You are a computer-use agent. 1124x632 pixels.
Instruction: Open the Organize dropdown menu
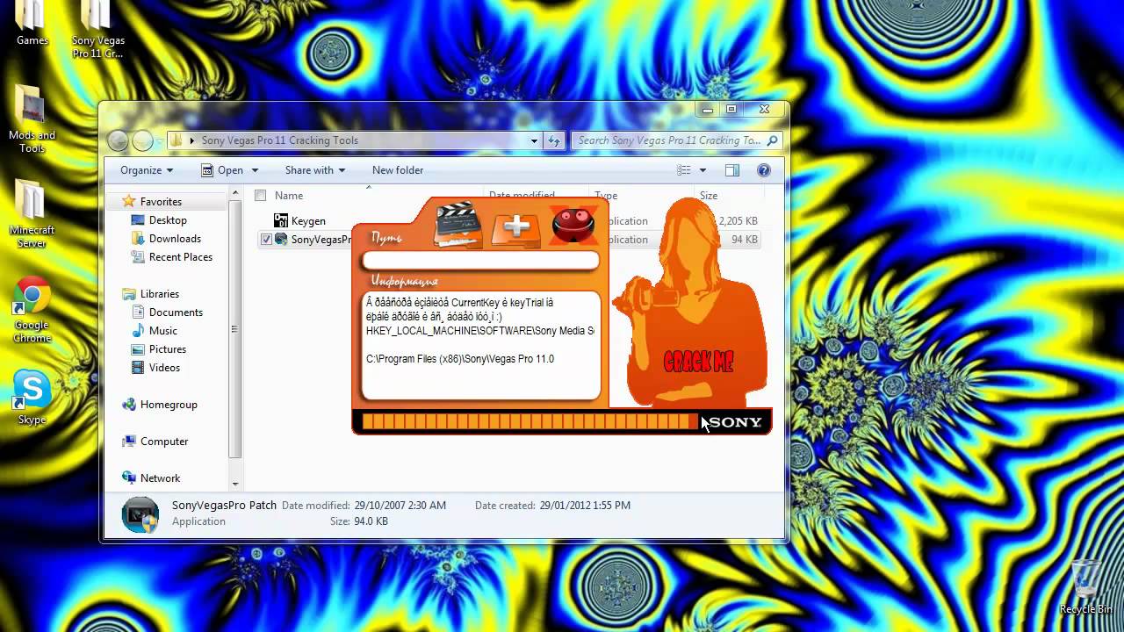(147, 170)
